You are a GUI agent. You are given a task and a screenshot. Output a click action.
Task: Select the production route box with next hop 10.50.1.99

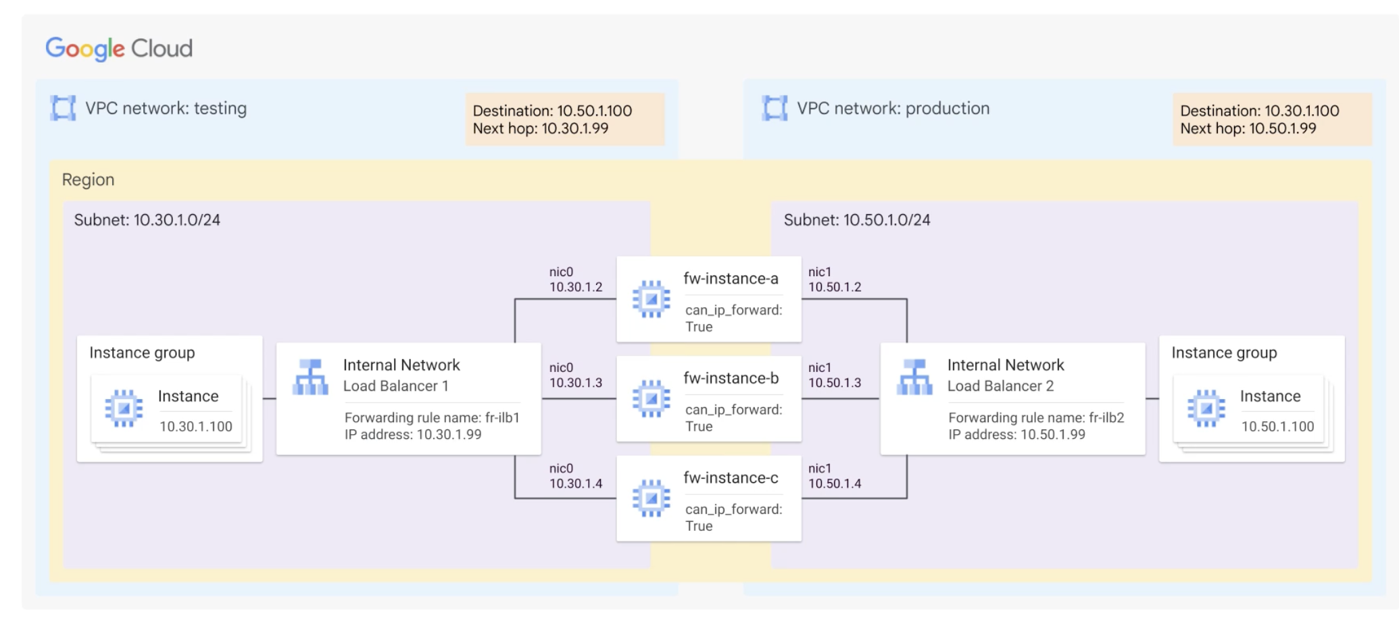(1271, 120)
